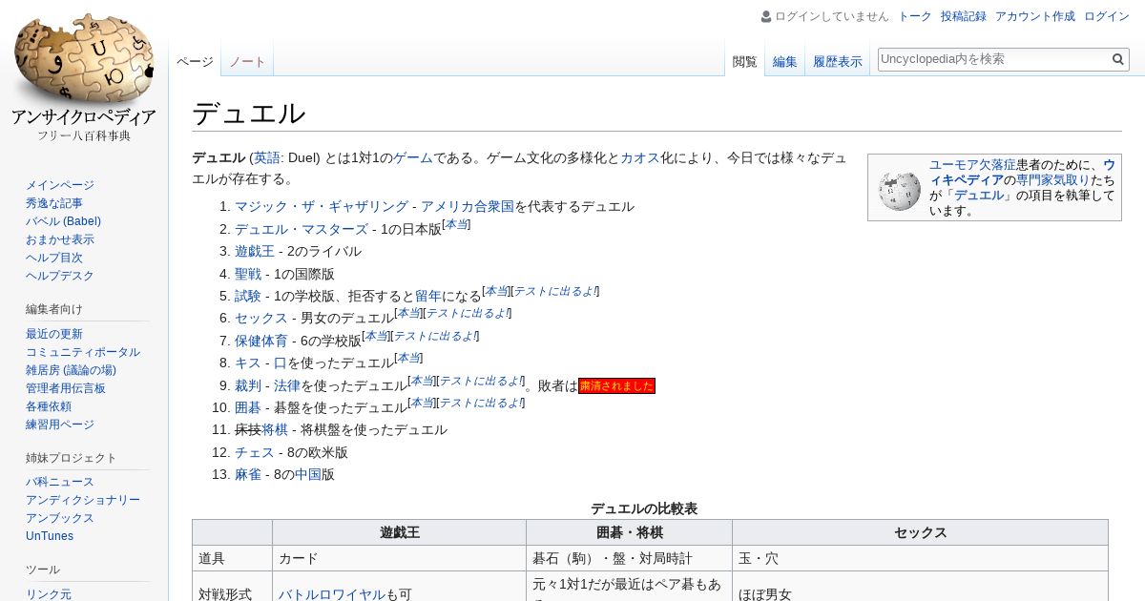Screen dimensions: 1145x601
Task: Click the search magnifier icon
Action: [1118, 59]
